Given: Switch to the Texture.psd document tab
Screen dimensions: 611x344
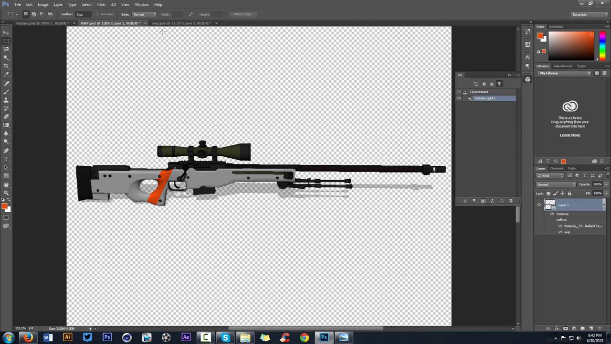Looking at the screenshot, I should pyautogui.click(x=42, y=23).
